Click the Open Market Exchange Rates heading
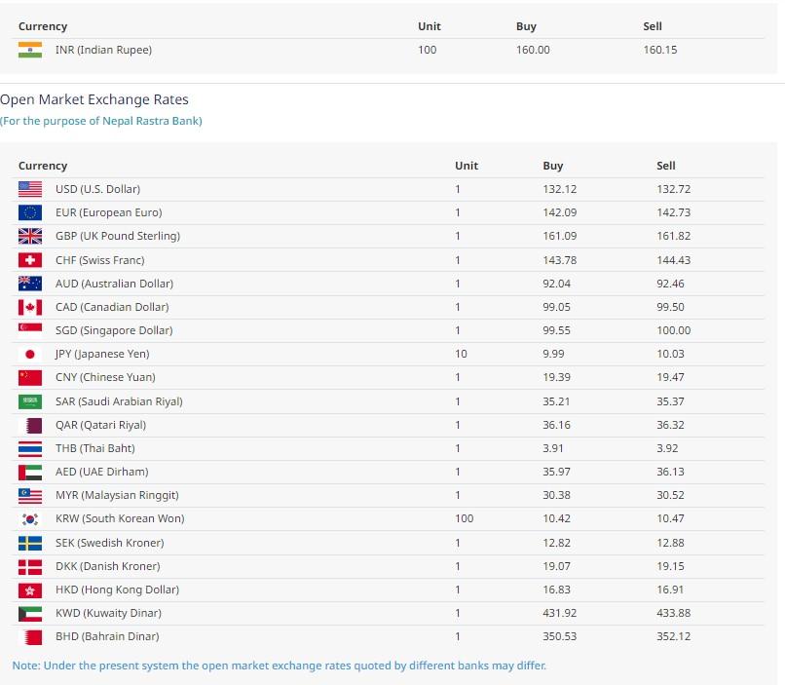 tap(94, 99)
